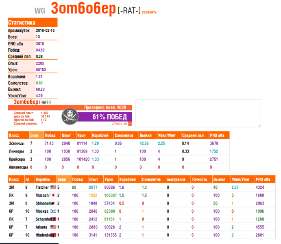Sort ship table by Точность column header
281x244 pixels.
click(x=201, y=179)
